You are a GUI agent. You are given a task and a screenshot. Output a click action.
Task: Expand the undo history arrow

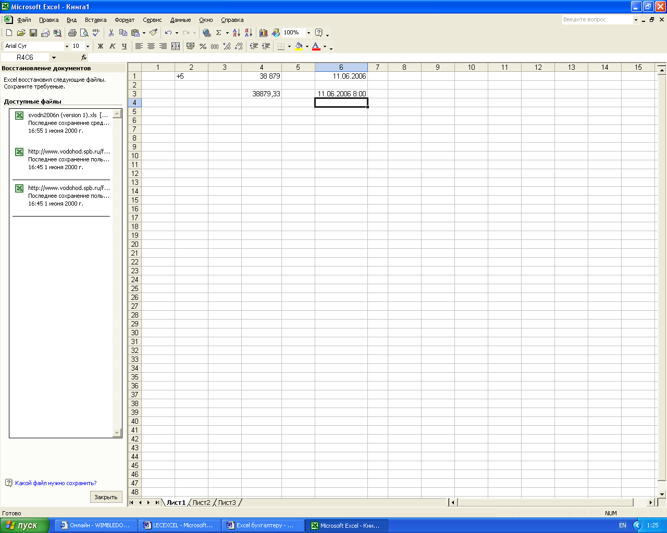coord(177,33)
